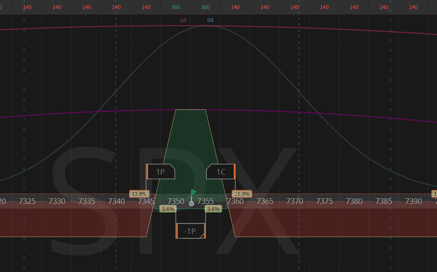Screen dimensions: 437x272
Task: Click the 11.3% probability label
Action: [242, 194]
